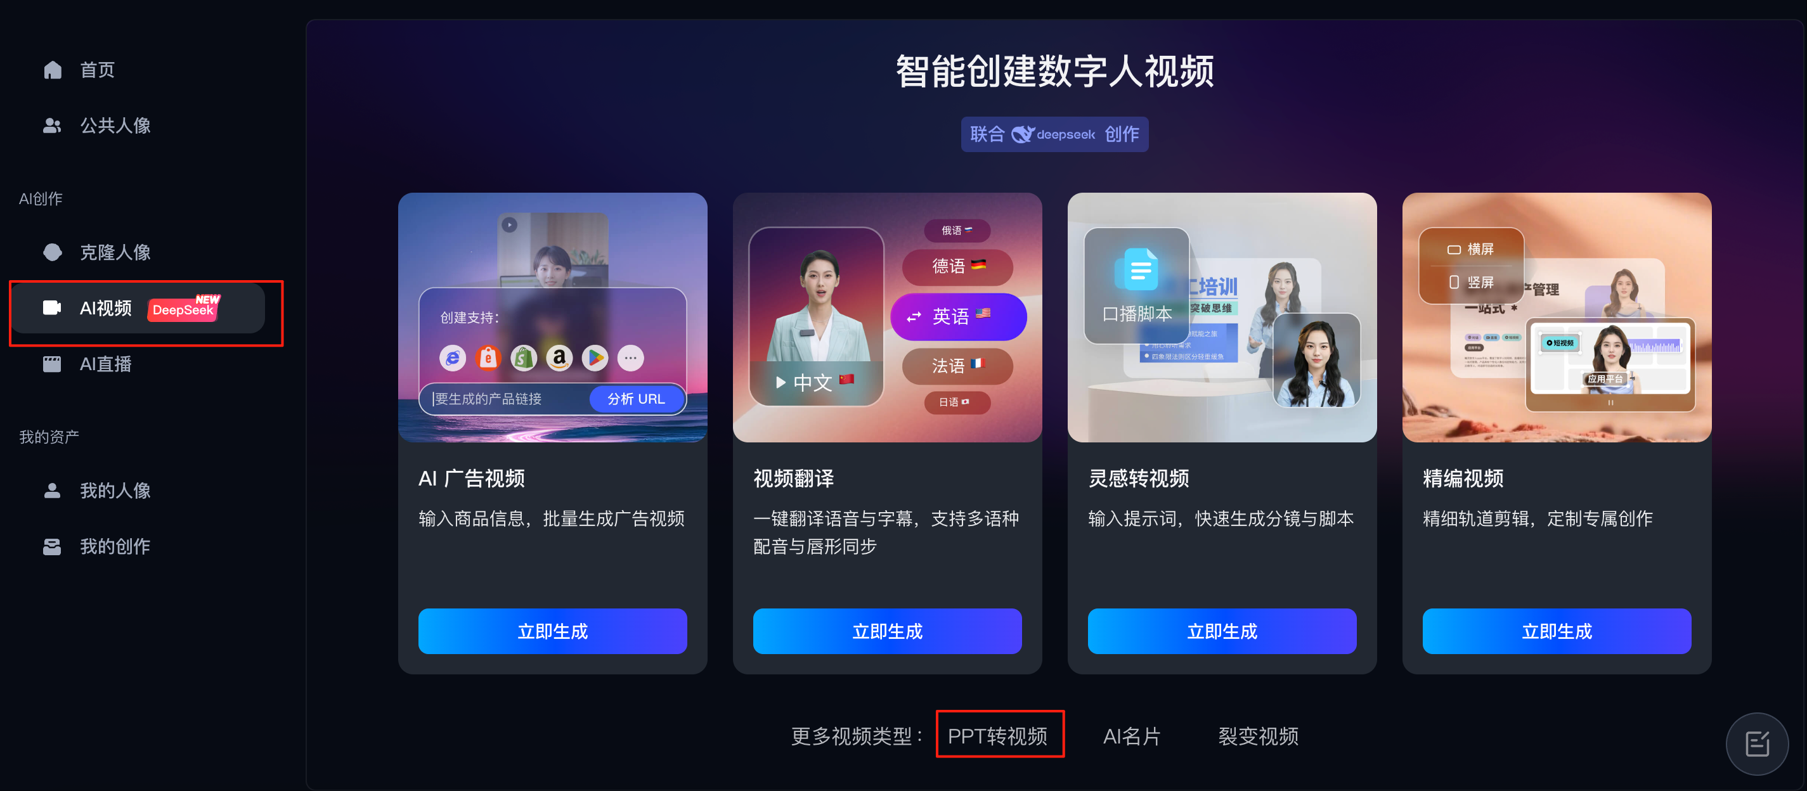This screenshot has width=1807, height=791.
Task: Click the clone icon beside 克隆人像
Action: [53, 252]
